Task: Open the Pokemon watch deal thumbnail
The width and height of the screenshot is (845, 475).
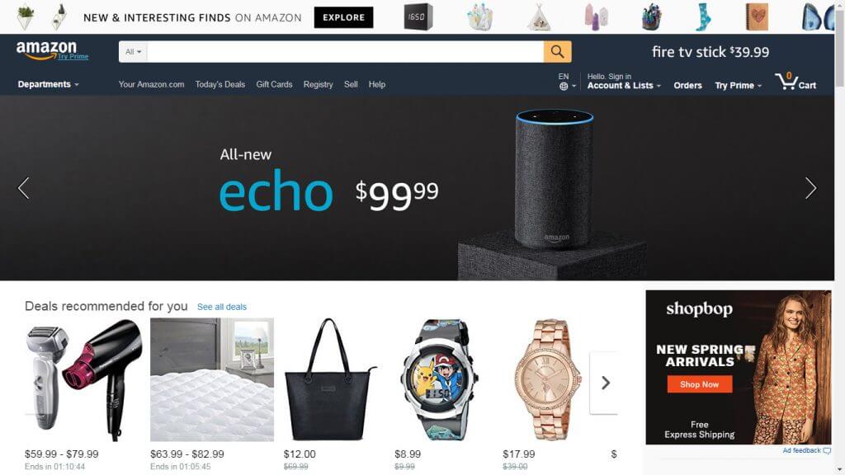Action: pyautogui.click(x=439, y=380)
